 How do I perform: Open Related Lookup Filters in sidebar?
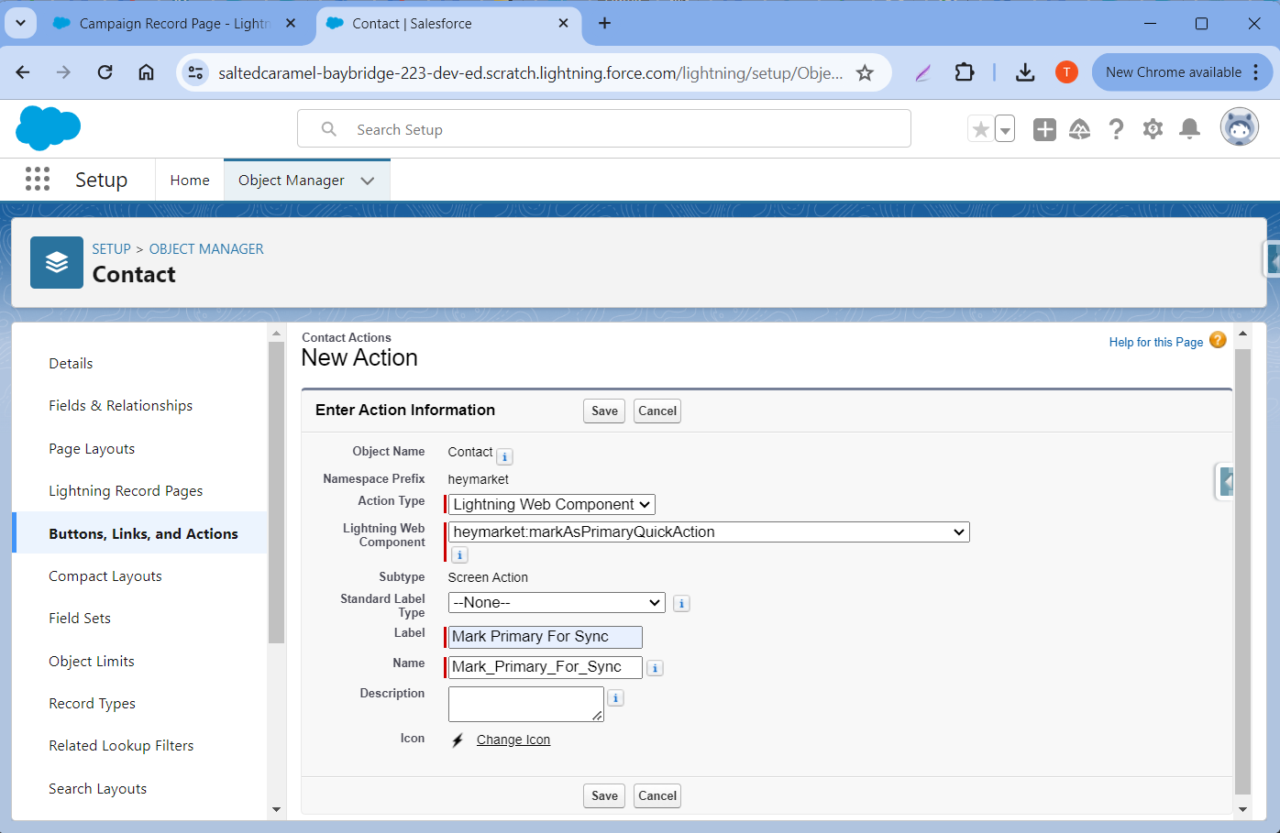coord(121,746)
